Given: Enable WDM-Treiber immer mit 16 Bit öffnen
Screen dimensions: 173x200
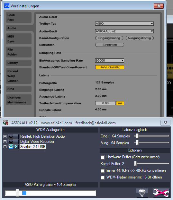Looking at the screenshot, I should (103, 178).
